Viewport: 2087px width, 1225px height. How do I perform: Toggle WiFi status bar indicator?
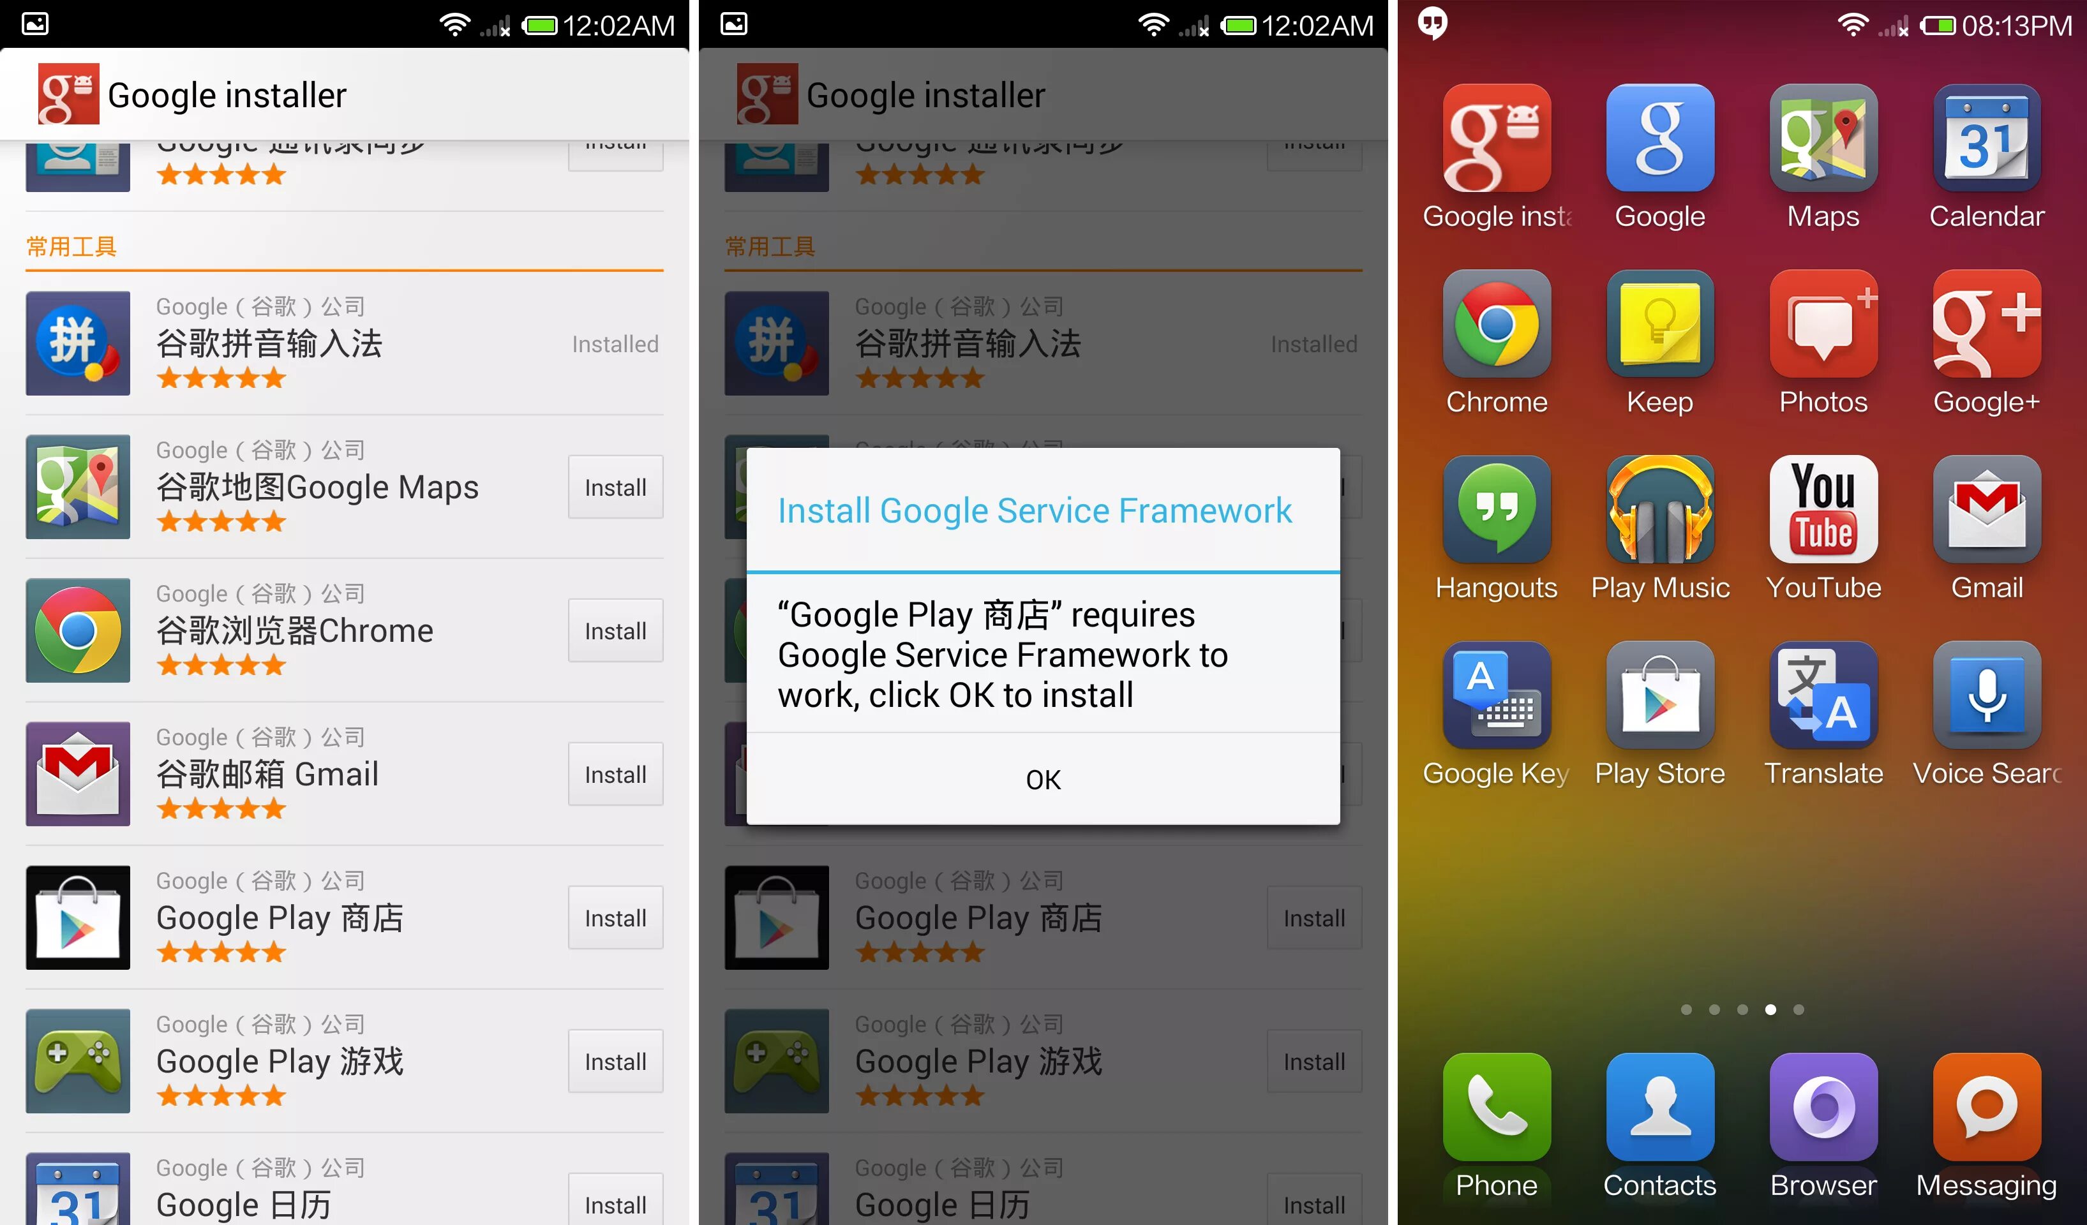(x=446, y=19)
